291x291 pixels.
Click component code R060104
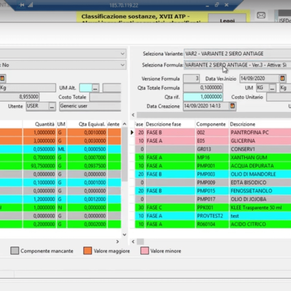[x=212, y=224]
